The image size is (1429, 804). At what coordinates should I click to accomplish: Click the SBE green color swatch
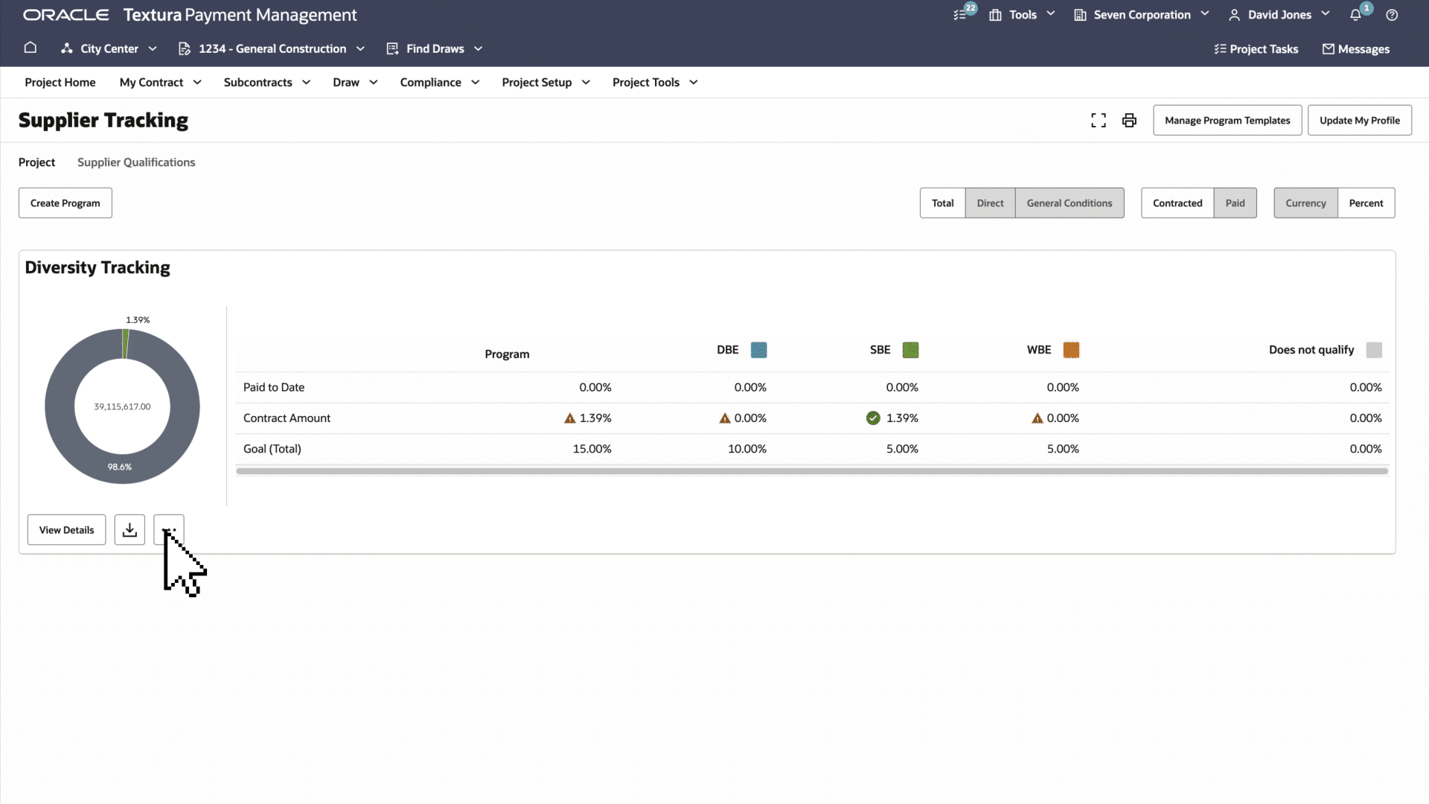pyautogui.click(x=910, y=350)
